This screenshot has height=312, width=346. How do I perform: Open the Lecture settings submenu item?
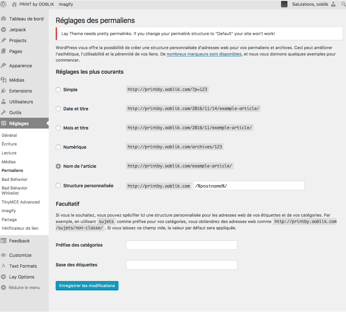[9, 153]
